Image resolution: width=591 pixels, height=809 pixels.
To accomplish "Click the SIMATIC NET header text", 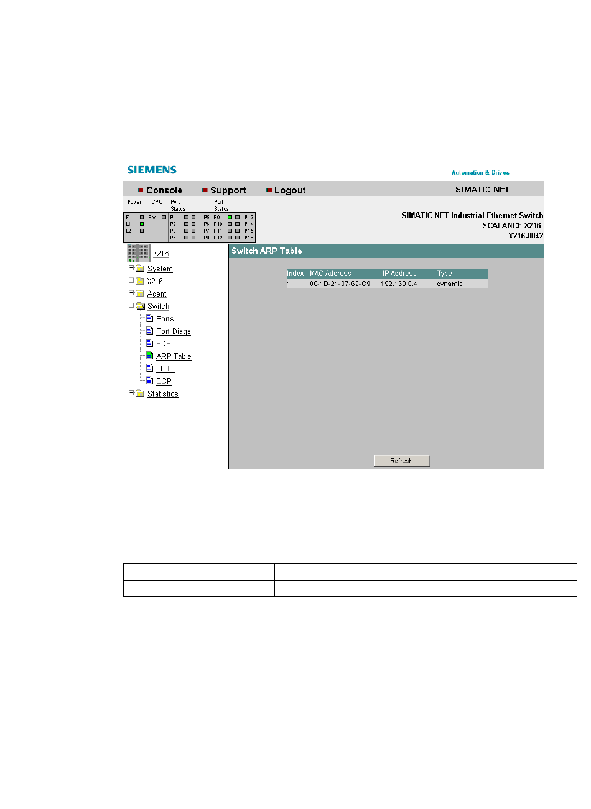I will click(482, 189).
